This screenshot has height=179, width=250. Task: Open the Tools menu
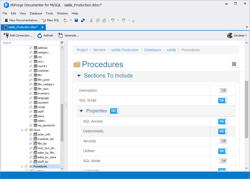[50, 13]
